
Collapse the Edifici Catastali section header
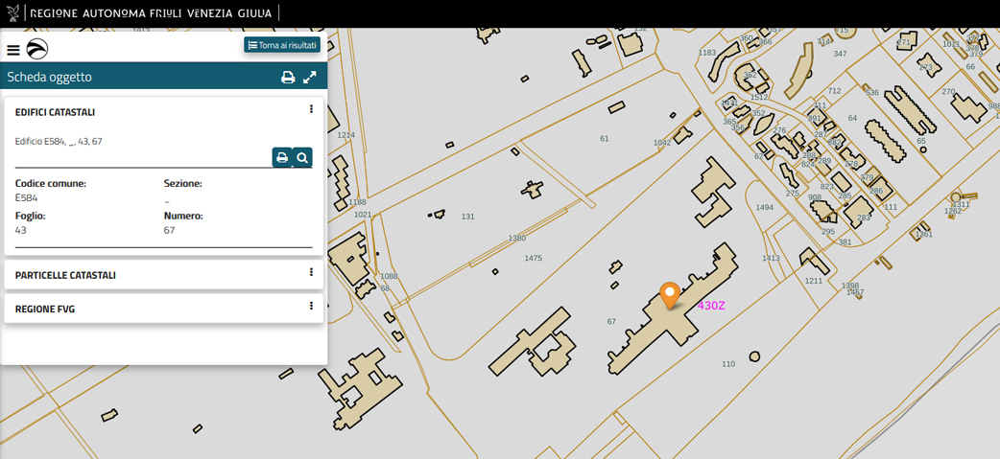pos(55,112)
